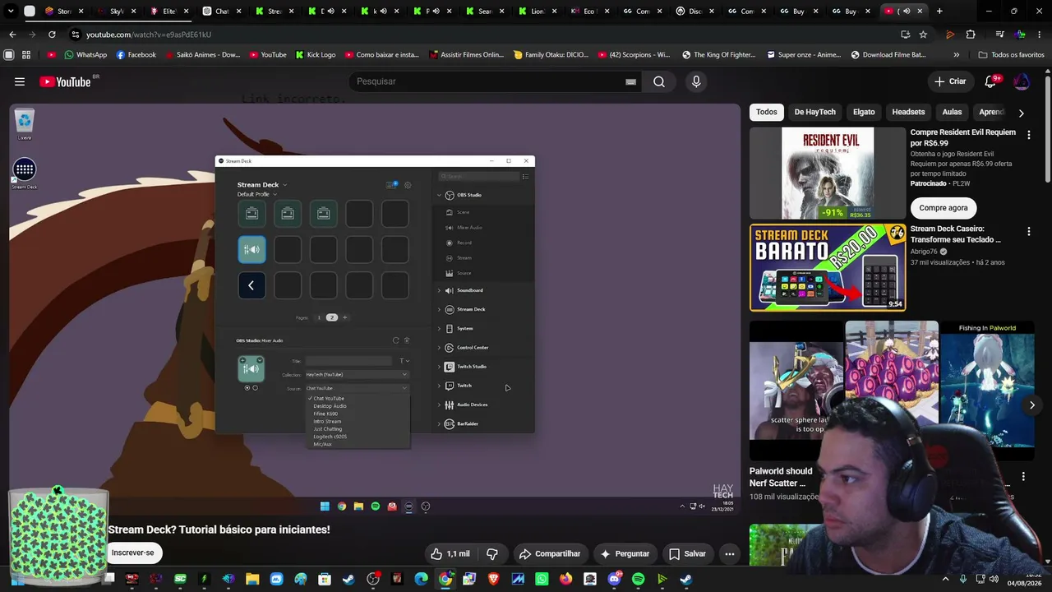Image resolution: width=1052 pixels, height=592 pixels.
Task: Go to Stream Deck page 1
Action: click(319, 317)
